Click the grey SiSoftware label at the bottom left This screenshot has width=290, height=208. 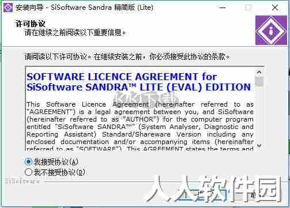(x=22, y=181)
